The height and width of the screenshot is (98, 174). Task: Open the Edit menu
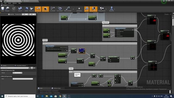point(5,3)
